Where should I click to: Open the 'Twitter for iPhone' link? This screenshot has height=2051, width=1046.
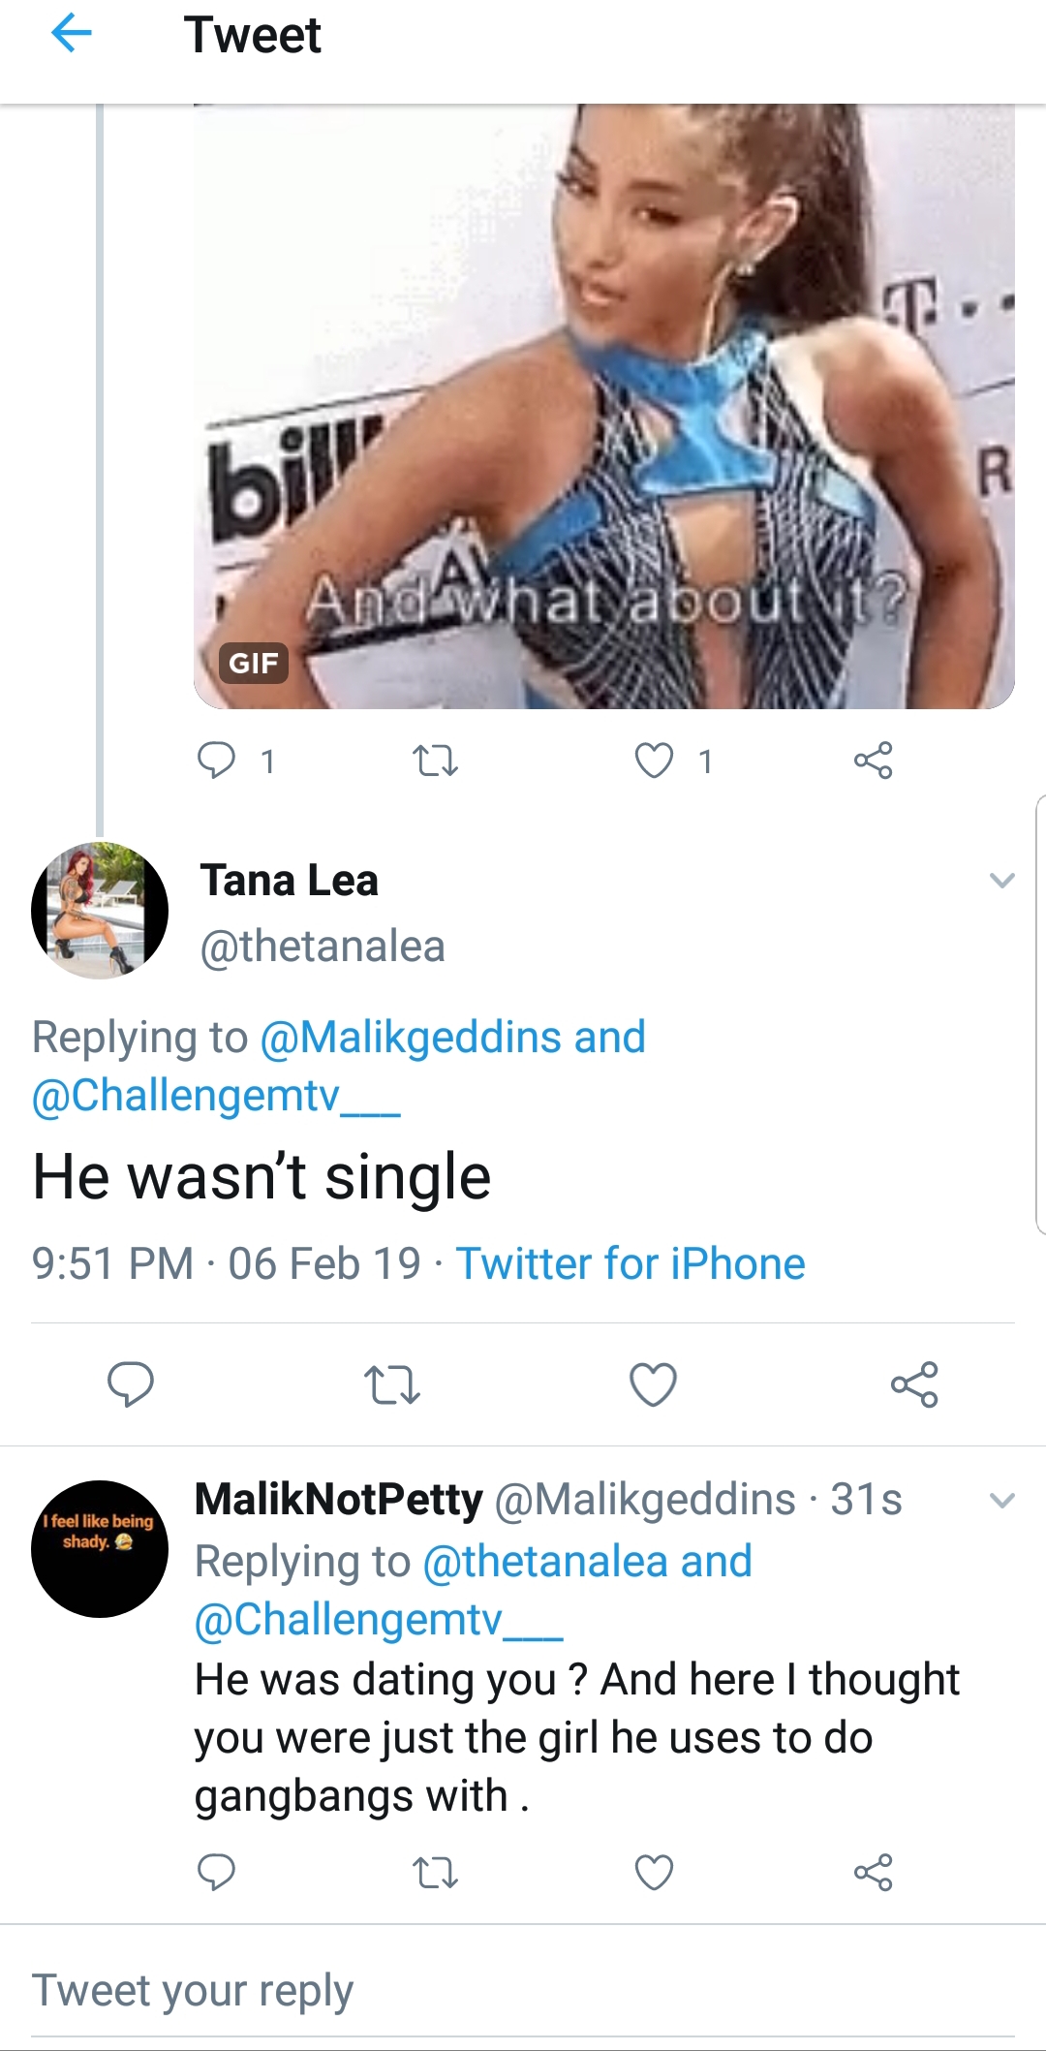pos(631,1263)
